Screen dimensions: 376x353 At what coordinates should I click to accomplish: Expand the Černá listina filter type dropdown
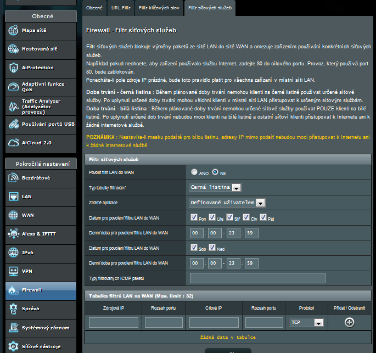tap(237, 188)
